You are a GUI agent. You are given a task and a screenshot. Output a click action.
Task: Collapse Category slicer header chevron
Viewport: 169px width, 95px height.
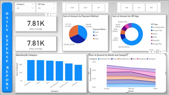point(33,4)
